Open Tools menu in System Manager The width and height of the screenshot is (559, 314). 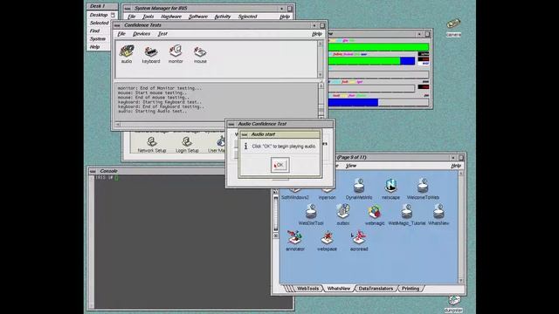[148, 17]
